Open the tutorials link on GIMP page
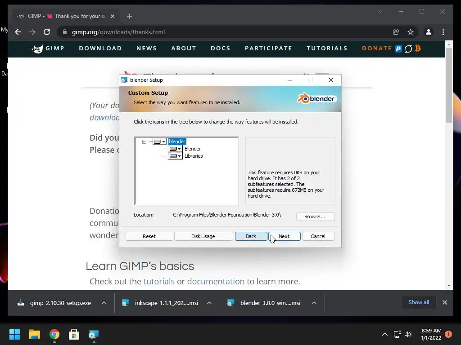Image resolution: width=461 pixels, height=345 pixels. (x=159, y=281)
